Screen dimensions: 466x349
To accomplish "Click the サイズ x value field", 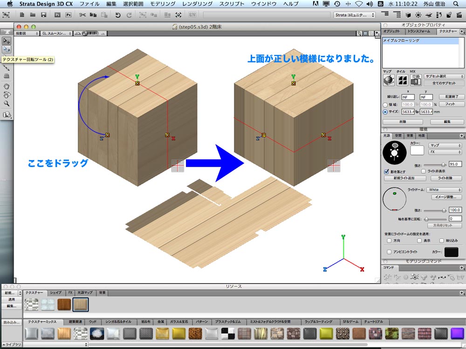I will [x=408, y=112].
